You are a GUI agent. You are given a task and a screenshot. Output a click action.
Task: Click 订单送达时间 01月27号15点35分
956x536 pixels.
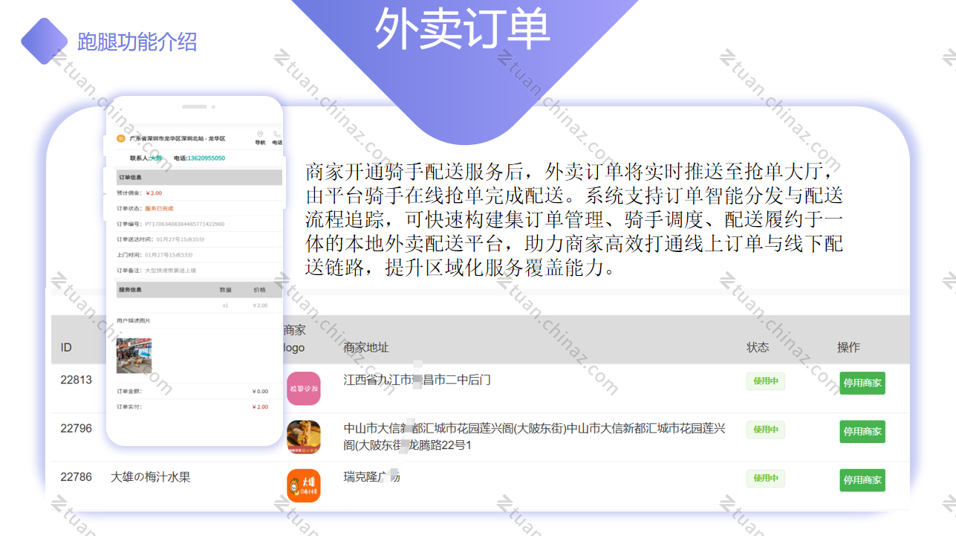pos(180,239)
